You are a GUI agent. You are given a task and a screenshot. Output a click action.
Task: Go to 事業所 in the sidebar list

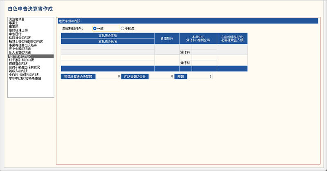click(14, 27)
